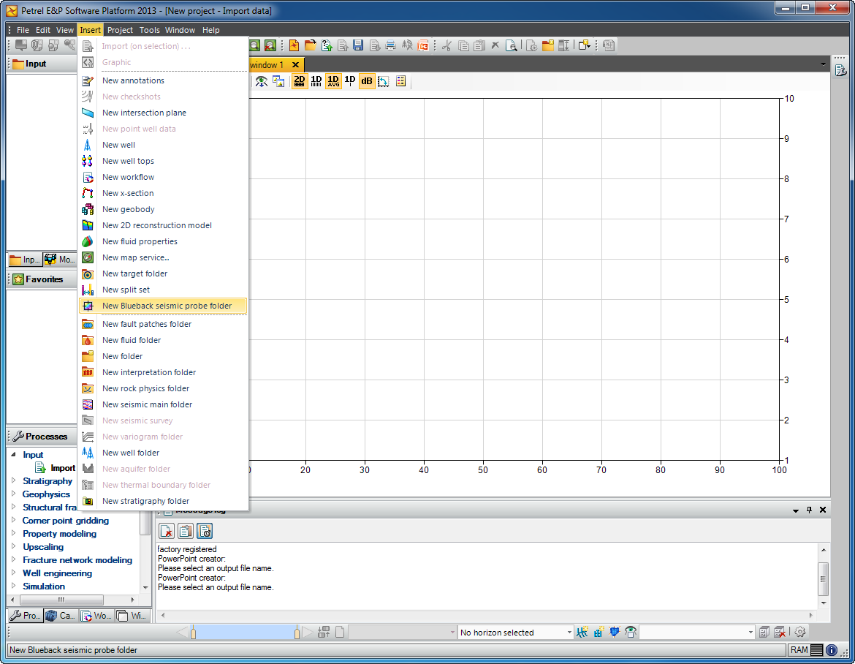Switch to the Mo... models tab

pos(59,259)
